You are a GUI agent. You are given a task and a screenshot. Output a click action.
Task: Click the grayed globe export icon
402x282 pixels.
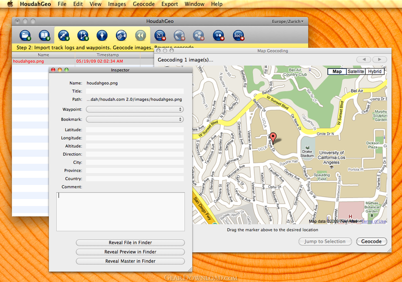[x=179, y=35]
